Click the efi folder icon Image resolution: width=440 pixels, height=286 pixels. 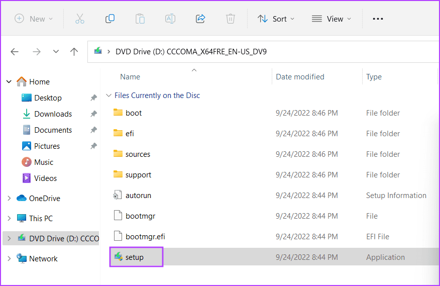[x=118, y=133]
